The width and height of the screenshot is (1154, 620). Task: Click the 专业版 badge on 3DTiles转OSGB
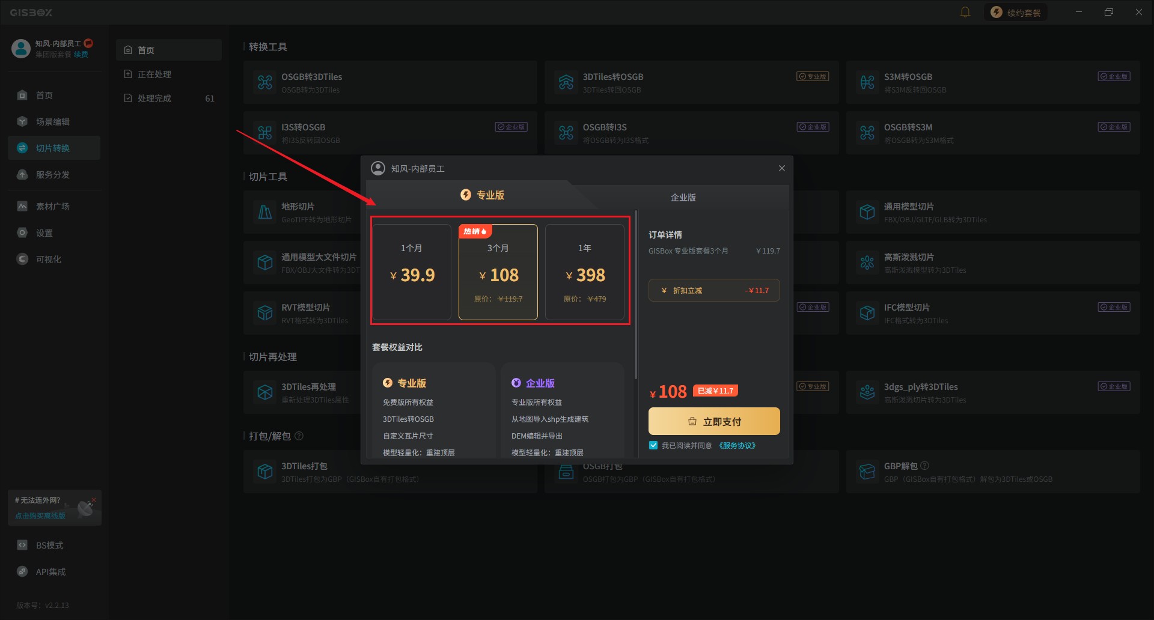pos(813,76)
